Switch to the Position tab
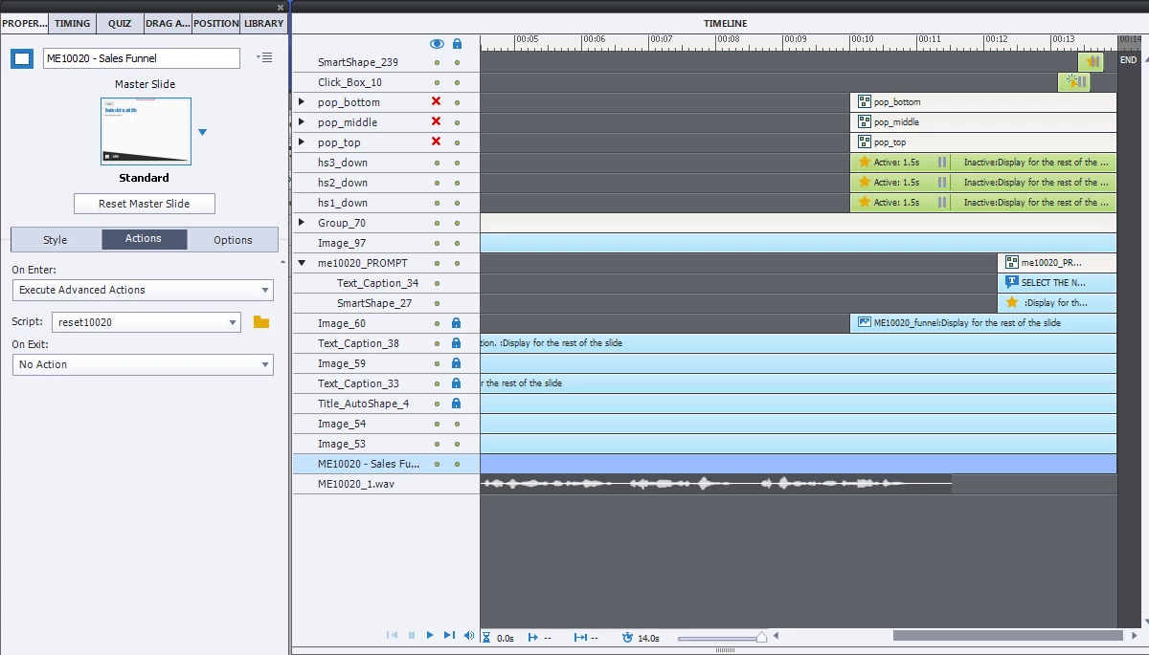This screenshot has height=655, width=1149. coord(215,23)
